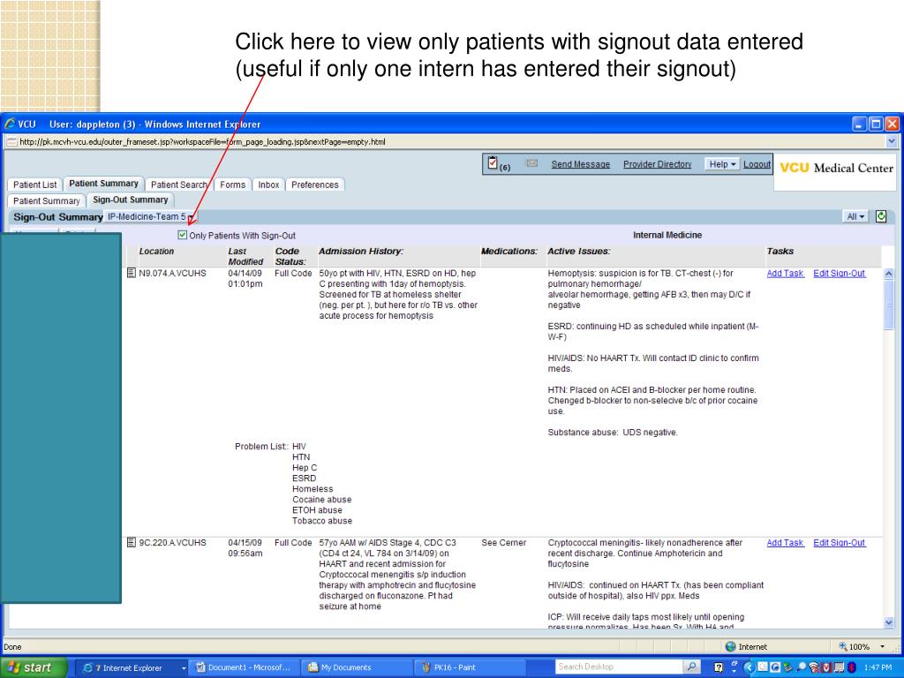This screenshot has width=904, height=678.
Task: Click the Internet zone globe icon
Action: (x=730, y=646)
